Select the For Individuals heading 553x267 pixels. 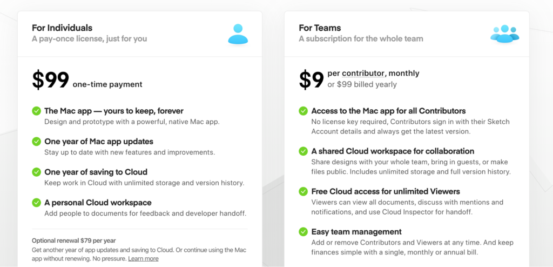pos(62,28)
